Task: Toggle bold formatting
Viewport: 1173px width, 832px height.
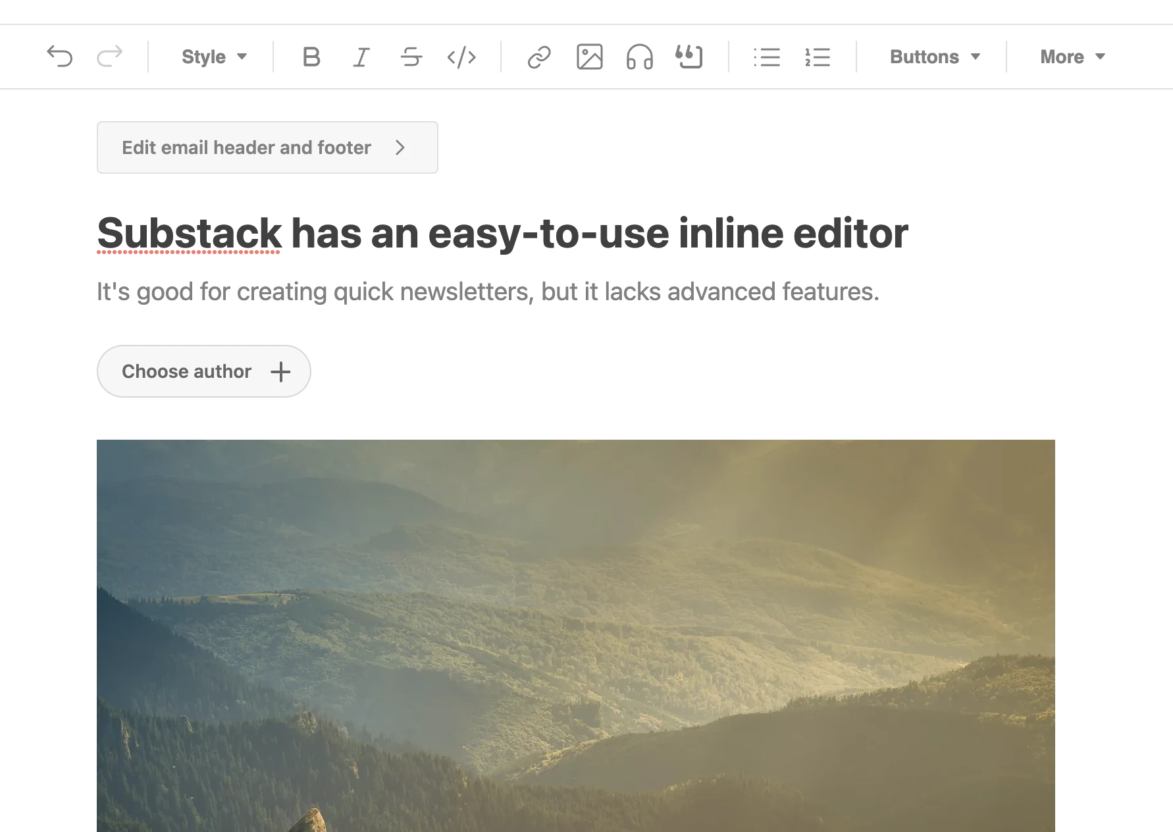Action: pos(311,57)
